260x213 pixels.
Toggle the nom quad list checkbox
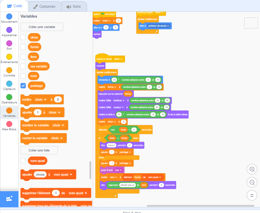23,161
